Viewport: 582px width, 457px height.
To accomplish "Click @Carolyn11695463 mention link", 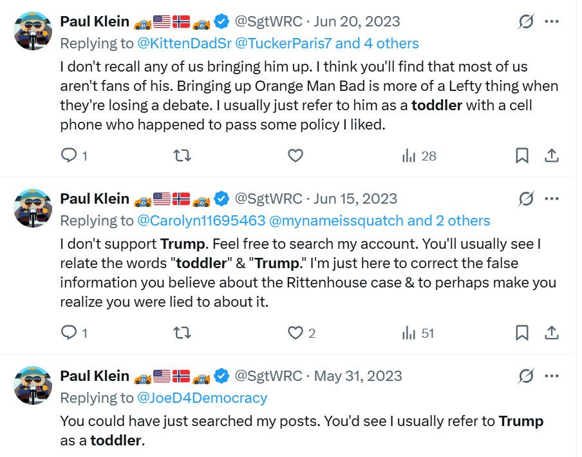I will point(202,220).
